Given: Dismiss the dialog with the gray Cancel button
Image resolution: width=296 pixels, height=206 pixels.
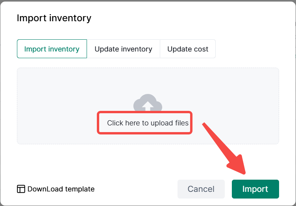Looking at the screenshot, I should pyautogui.click(x=201, y=189).
